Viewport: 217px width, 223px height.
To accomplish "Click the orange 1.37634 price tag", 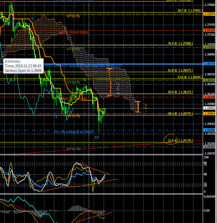I will [x=209, y=14].
